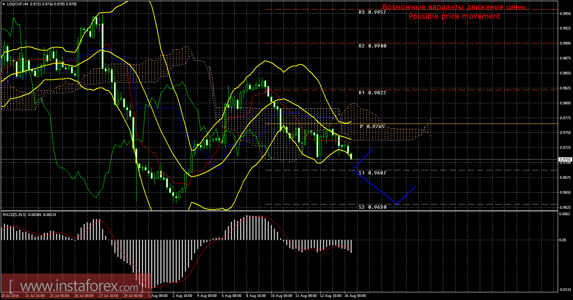Click the S2 0.9630 support label
The height and width of the screenshot is (300, 573).
(x=372, y=207)
